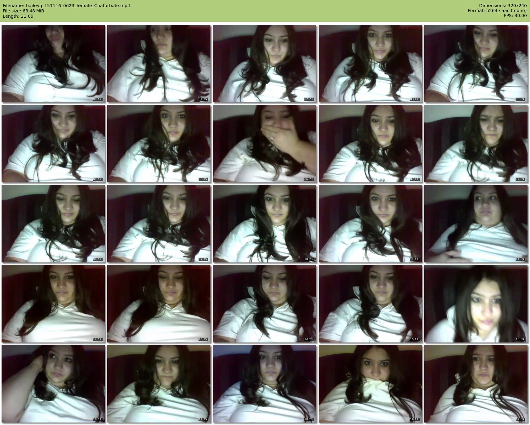Open the 14:23 frame thumbnail
The image size is (530, 425).
(265, 304)
